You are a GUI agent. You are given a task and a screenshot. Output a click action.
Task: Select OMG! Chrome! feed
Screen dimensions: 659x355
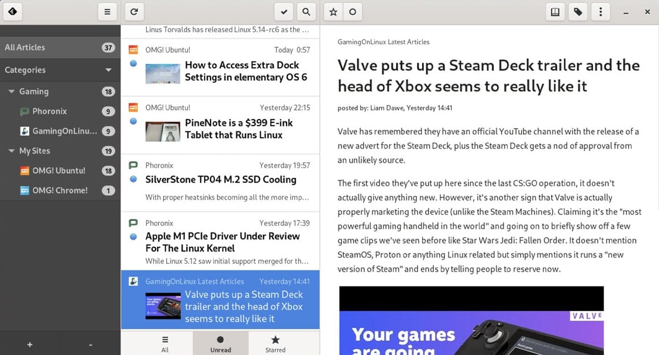(x=60, y=190)
